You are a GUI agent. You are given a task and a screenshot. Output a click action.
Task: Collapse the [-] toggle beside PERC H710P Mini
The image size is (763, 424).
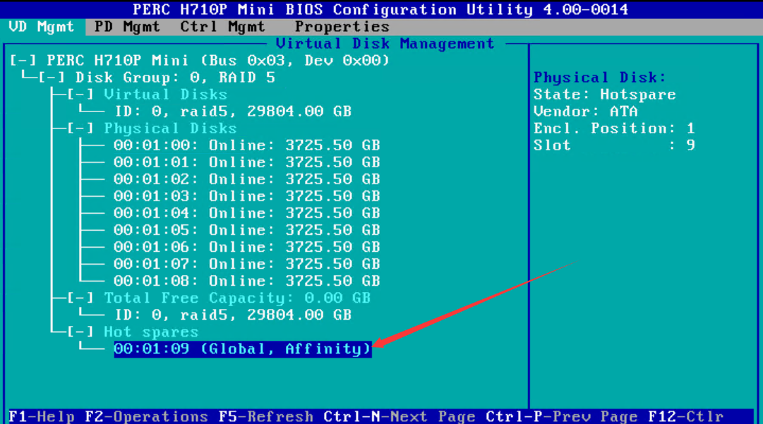(23, 61)
